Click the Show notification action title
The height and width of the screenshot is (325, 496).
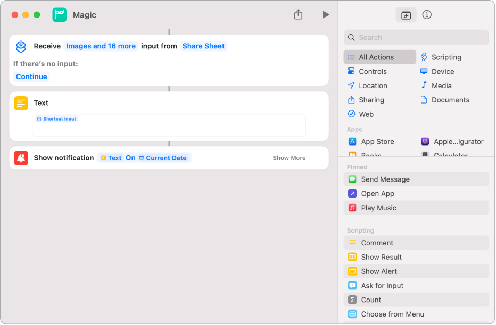coord(63,158)
